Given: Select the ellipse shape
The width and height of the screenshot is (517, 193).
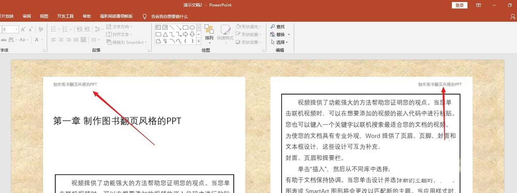Looking at the screenshot, I should click(192, 27).
